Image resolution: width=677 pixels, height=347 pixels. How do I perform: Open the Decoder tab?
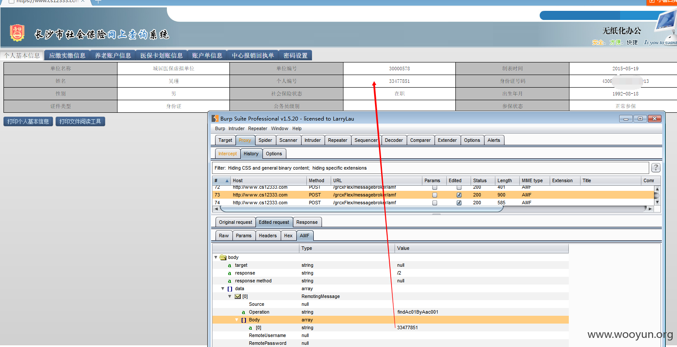pos(394,140)
